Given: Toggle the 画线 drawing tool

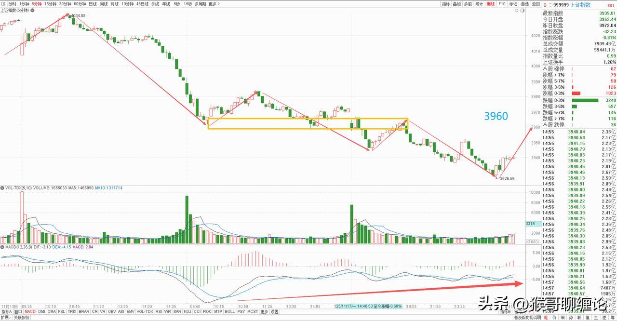Looking at the screenshot, I should [x=491, y=4].
